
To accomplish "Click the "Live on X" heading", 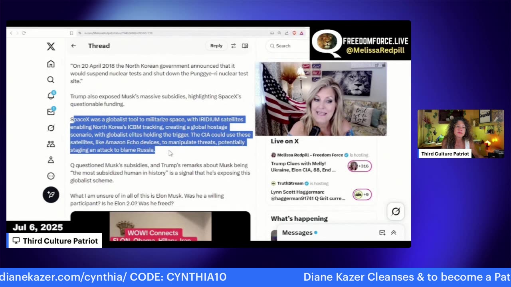I will point(285,141).
